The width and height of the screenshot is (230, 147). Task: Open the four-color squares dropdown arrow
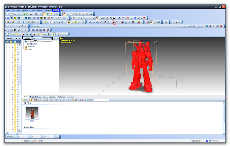coord(141,22)
